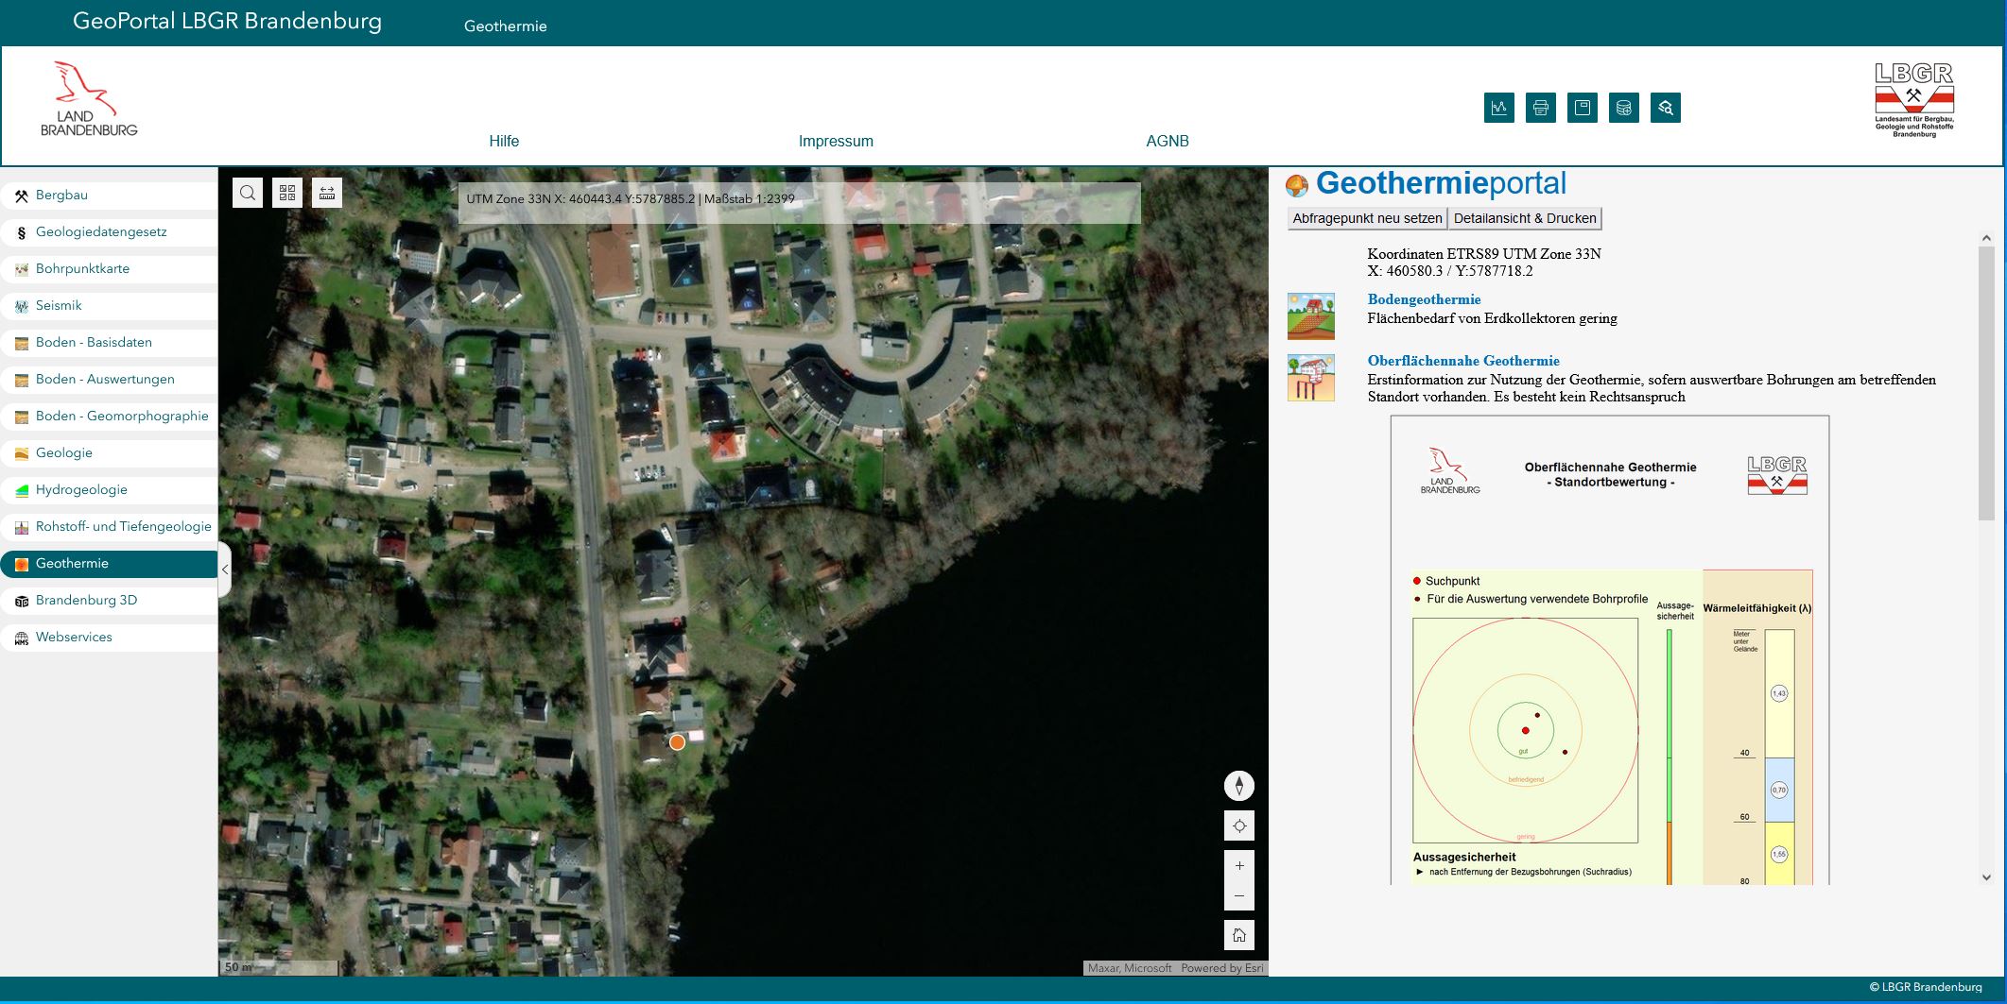Image resolution: width=2007 pixels, height=1004 pixels.
Task: Open Geologiedatengesetz in sidebar
Action: [x=110, y=232]
